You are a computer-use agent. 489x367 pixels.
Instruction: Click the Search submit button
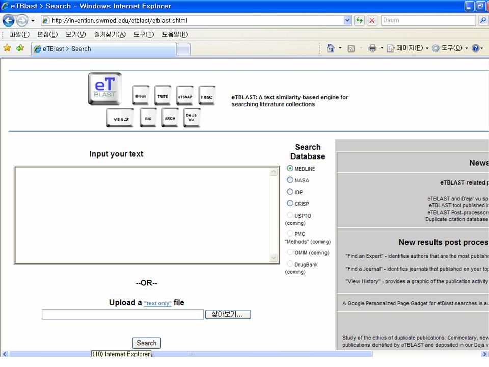point(147,343)
